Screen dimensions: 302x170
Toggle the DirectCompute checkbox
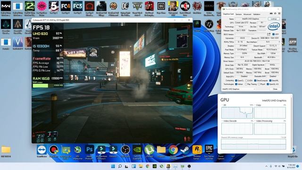[255, 80]
